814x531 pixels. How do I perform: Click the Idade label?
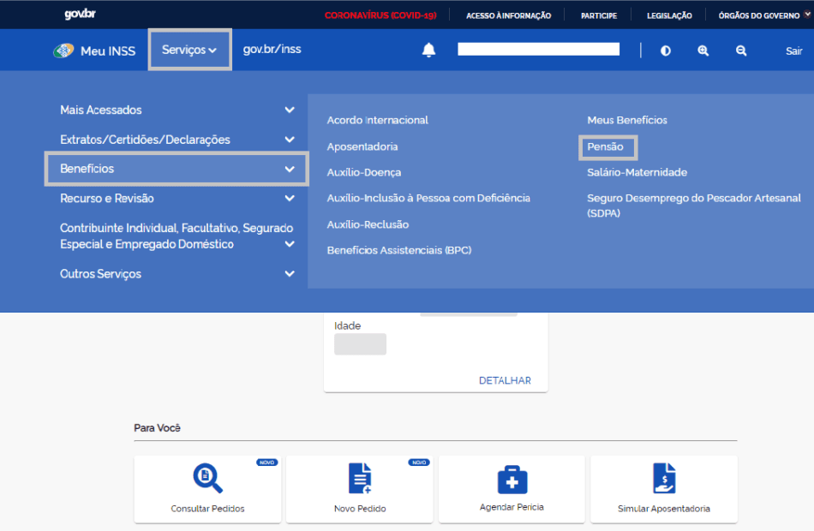(x=347, y=326)
